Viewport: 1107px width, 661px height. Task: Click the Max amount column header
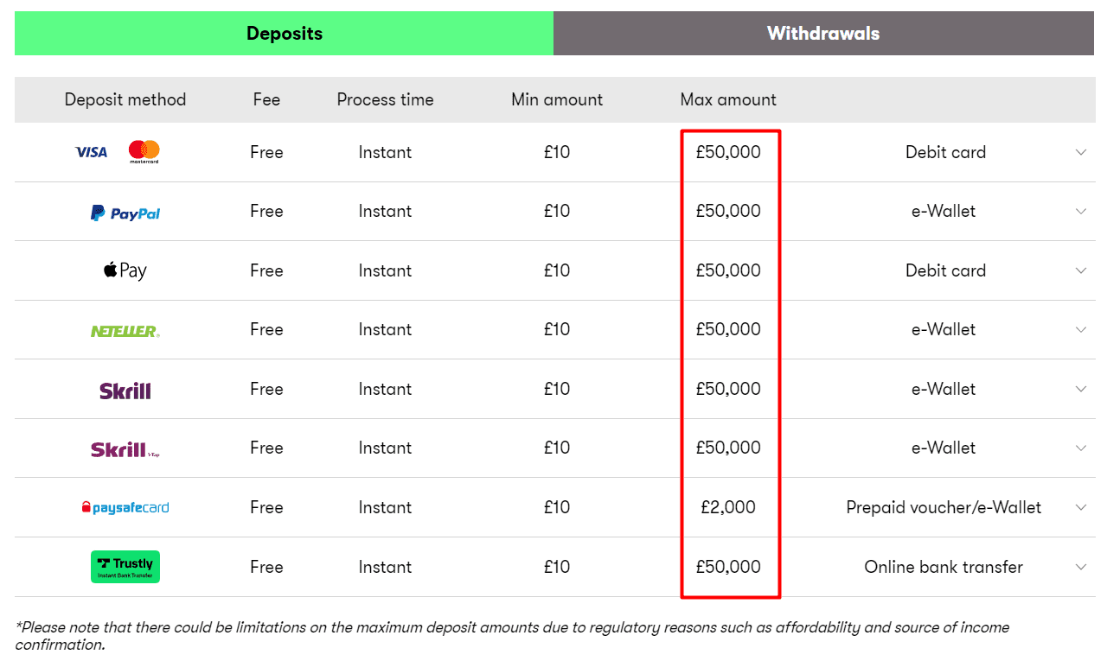[728, 99]
